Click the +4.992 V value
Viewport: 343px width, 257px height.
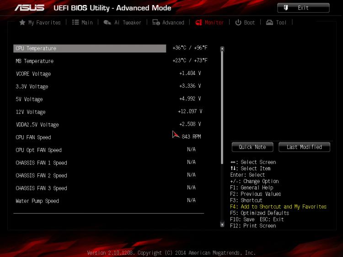point(190,99)
